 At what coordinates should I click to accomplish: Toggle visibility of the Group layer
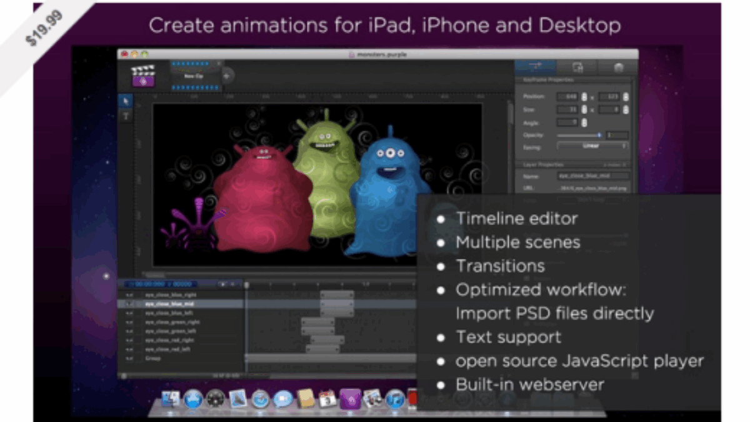coord(129,358)
